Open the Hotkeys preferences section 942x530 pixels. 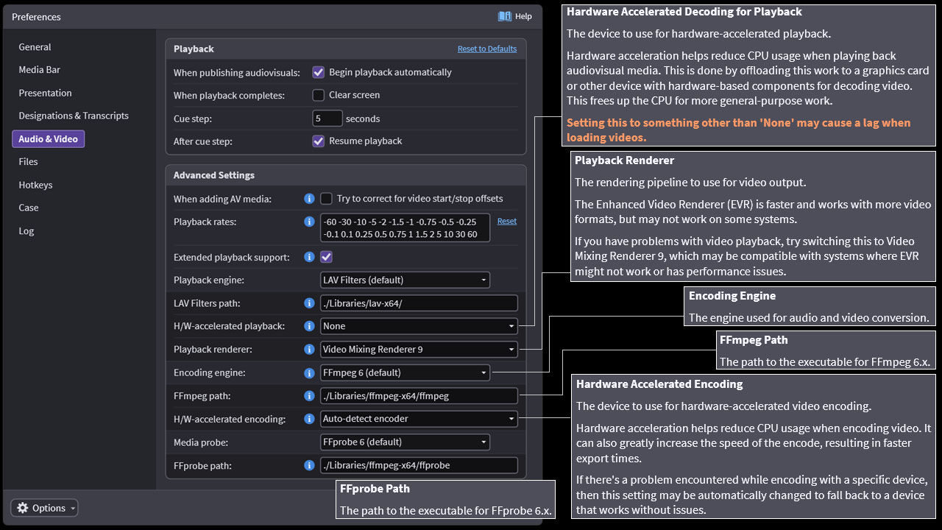click(x=35, y=185)
